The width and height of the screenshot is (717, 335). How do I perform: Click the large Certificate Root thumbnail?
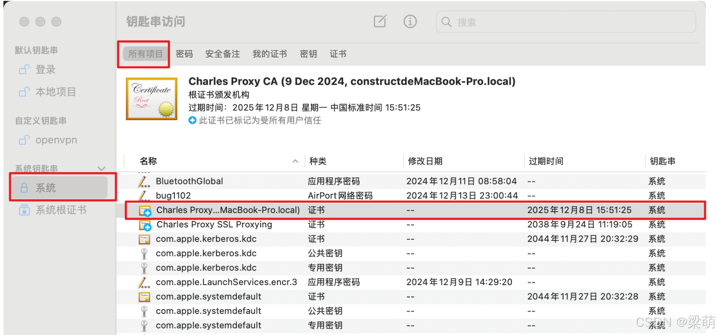tap(152, 99)
